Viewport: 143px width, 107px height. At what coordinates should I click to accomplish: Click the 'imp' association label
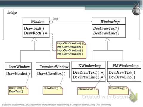[55, 19]
